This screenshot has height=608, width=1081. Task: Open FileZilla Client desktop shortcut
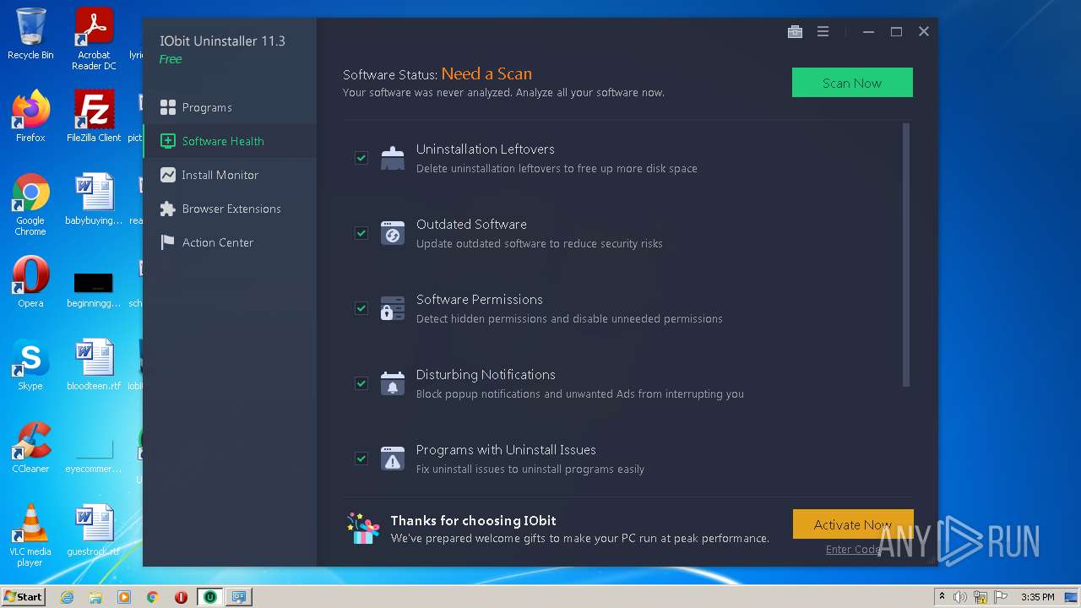coord(94,117)
